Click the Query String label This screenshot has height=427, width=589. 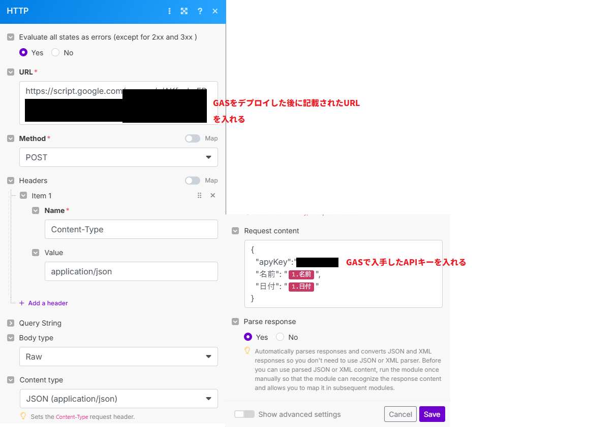pos(40,323)
